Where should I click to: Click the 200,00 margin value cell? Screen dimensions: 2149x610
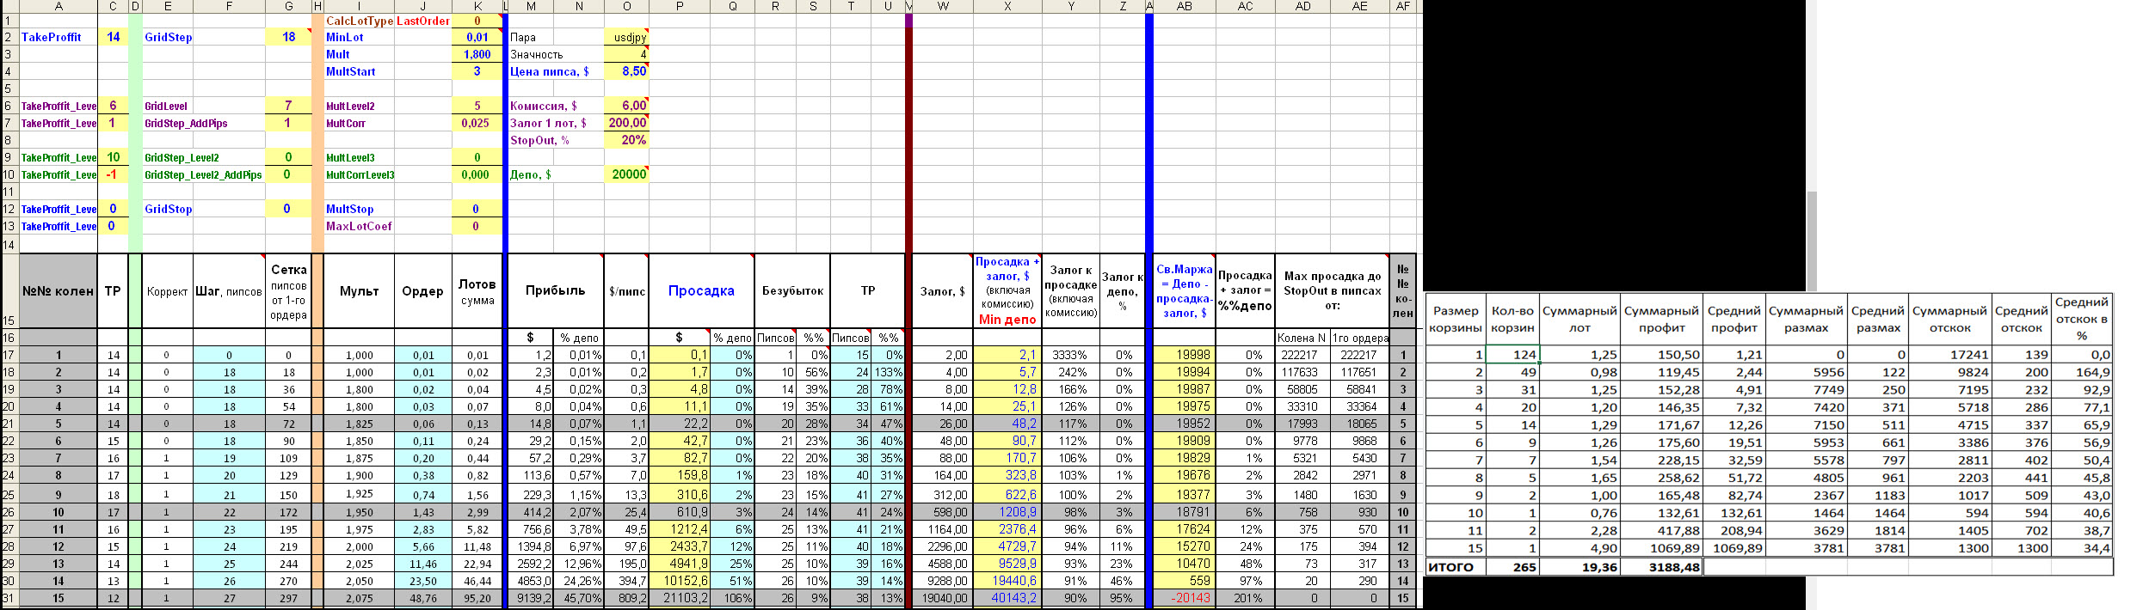point(626,123)
